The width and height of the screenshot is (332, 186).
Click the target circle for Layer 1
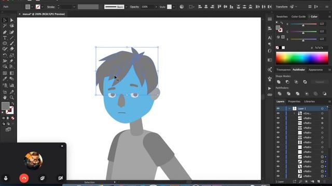tap(322, 109)
